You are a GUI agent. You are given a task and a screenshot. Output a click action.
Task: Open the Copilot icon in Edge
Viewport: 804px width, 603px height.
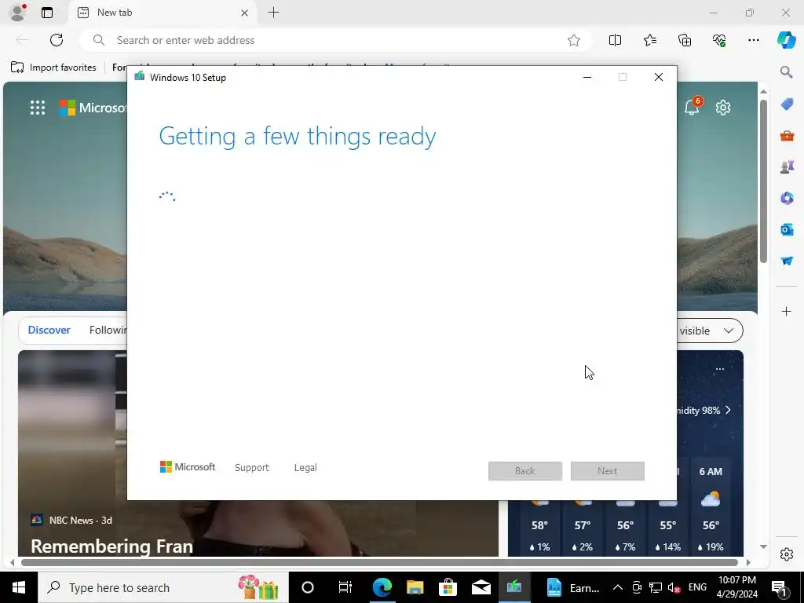click(x=786, y=40)
